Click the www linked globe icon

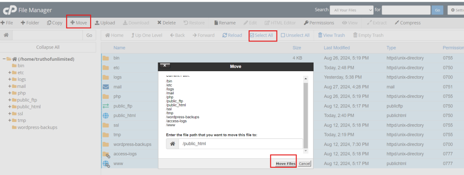pos(106,164)
